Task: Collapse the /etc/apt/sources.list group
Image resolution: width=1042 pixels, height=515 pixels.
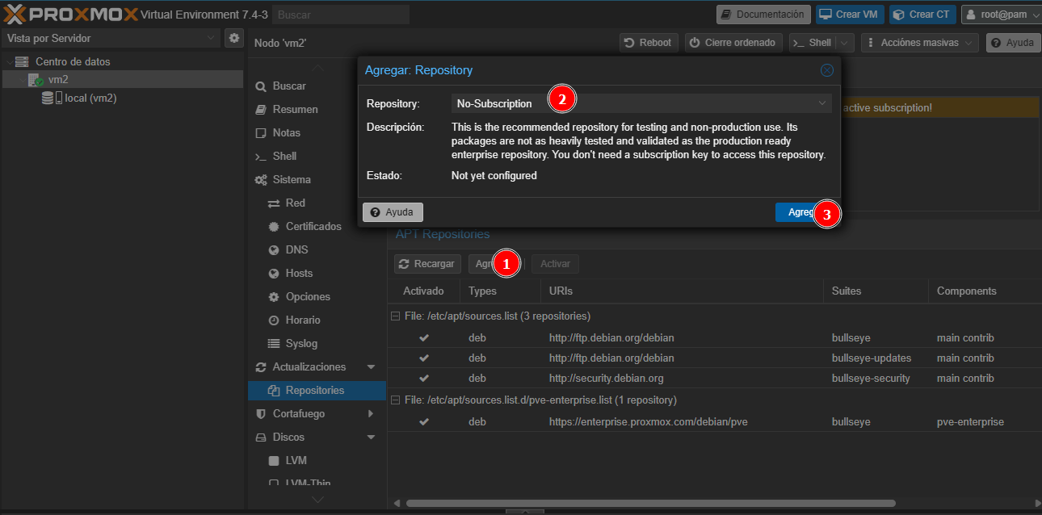Action: coord(395,316)
